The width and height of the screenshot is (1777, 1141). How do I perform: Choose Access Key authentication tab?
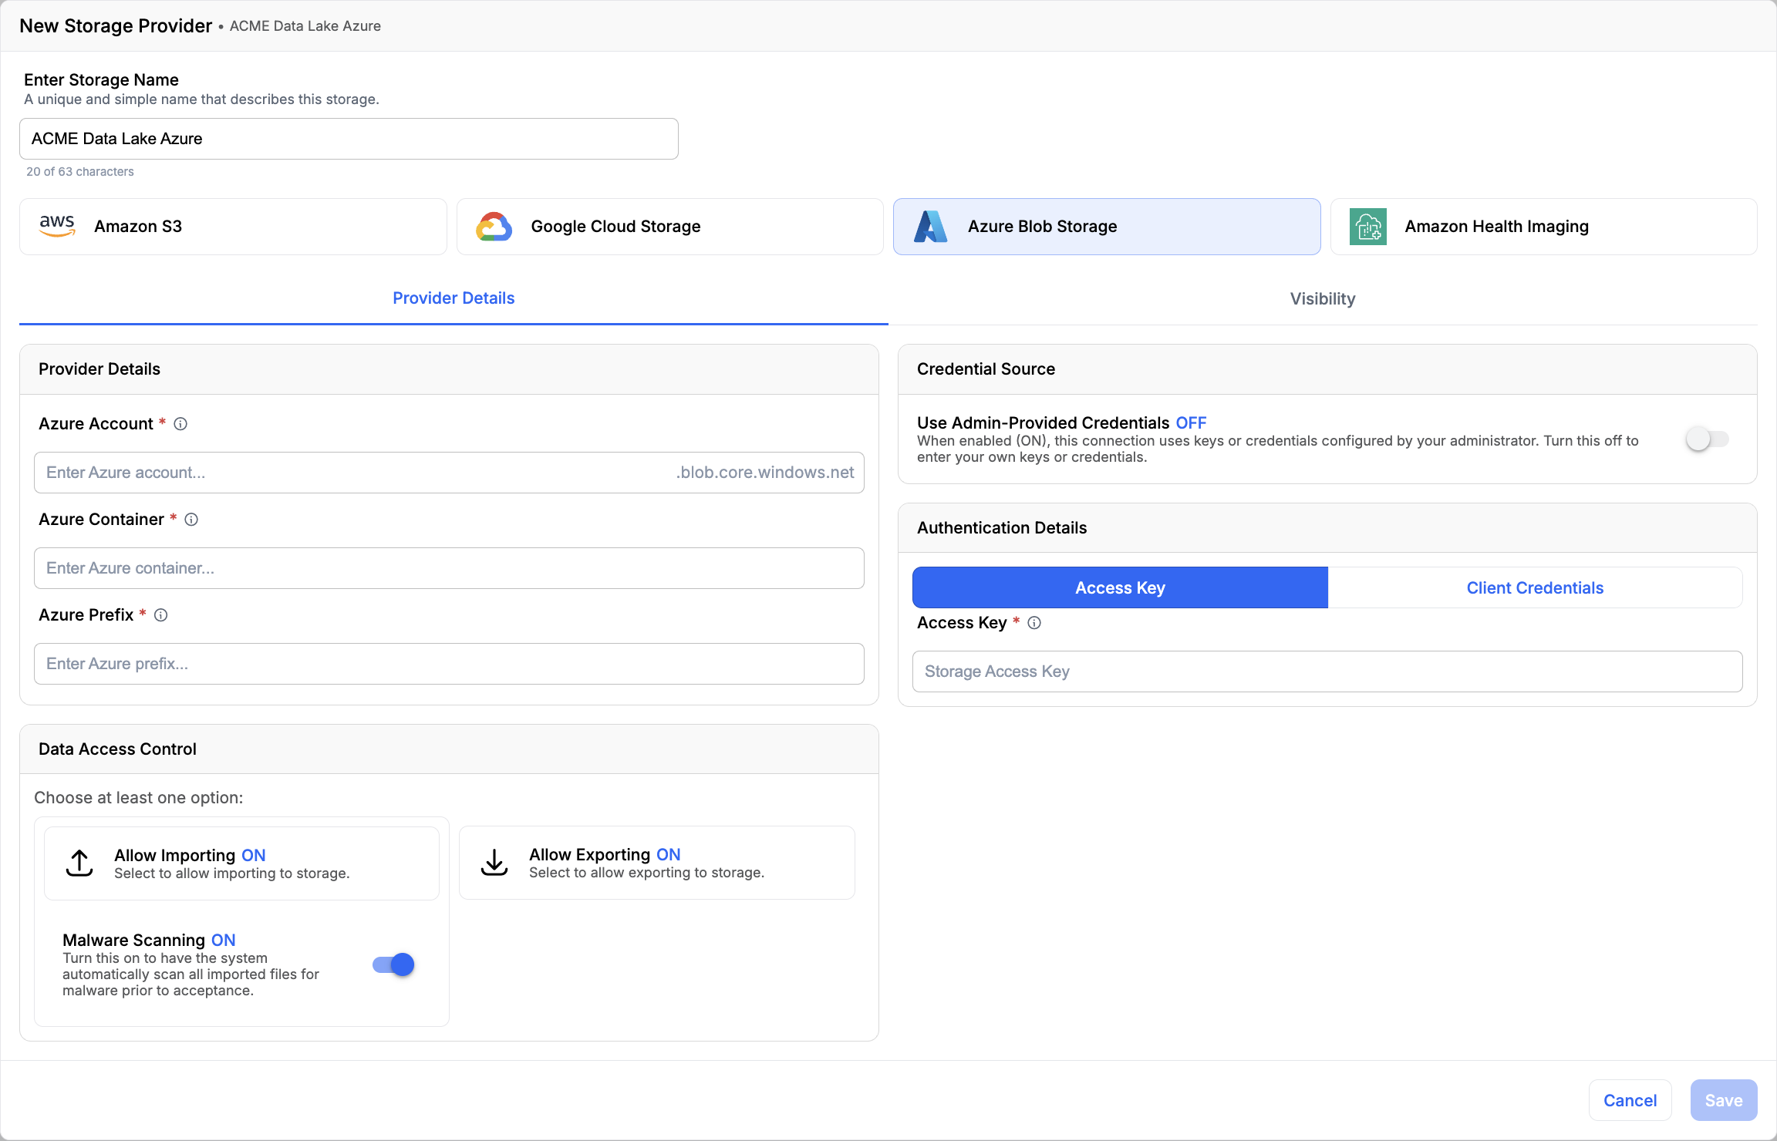click(x=1120, y=587)
